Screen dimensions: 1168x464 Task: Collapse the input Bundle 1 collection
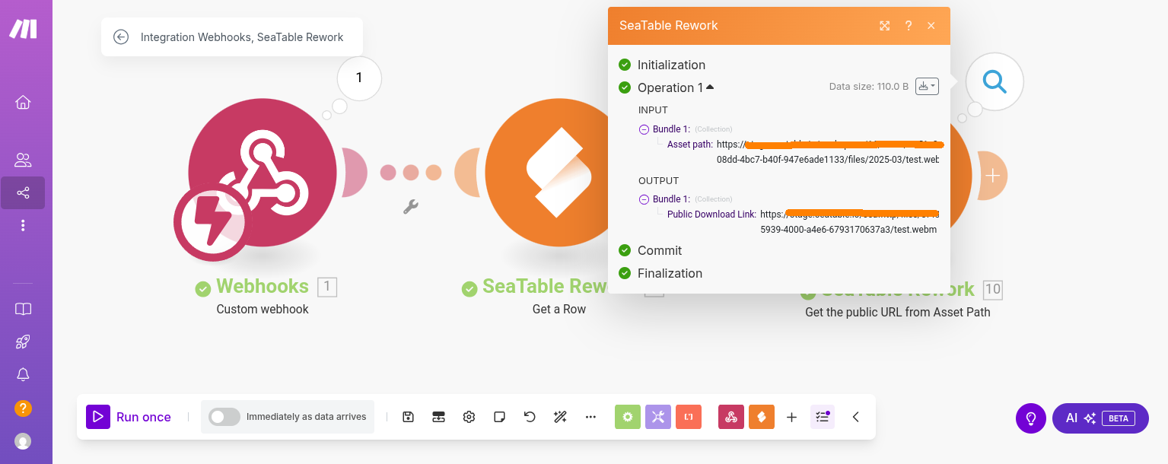click(644, 129)
